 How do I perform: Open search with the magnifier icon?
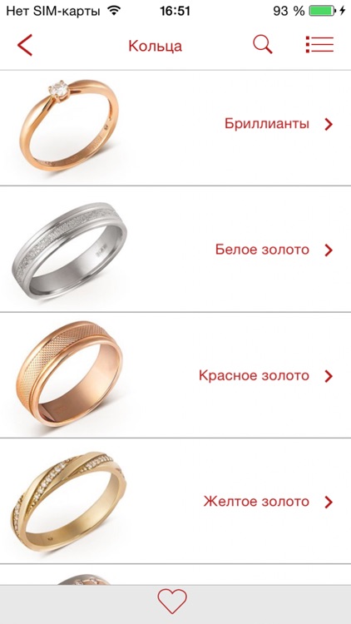point(263,45)
